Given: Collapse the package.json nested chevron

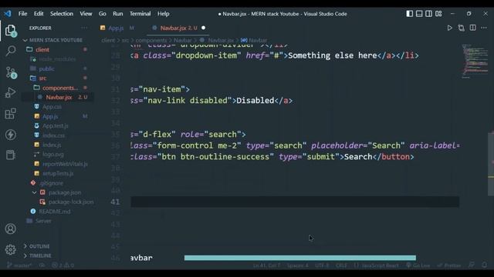Looking at the screenshot, I should coord(34,192).
